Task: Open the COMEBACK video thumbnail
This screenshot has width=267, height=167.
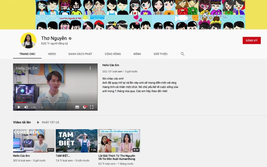Action: (34, 141)
